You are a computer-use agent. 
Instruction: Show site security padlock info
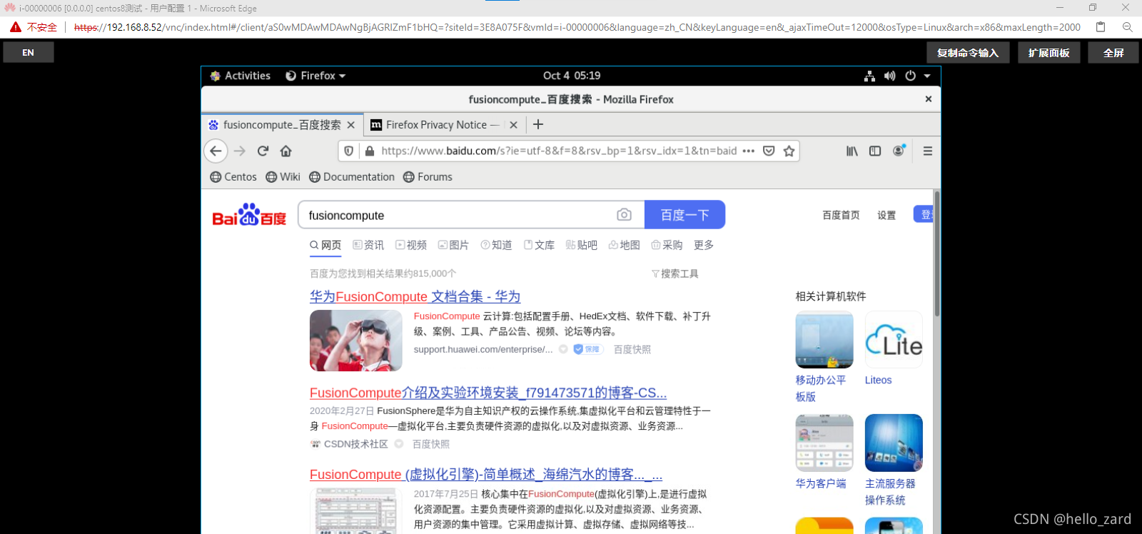click(369, 151)
